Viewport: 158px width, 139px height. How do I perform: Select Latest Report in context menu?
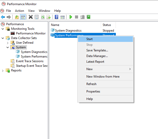point(106,62)
